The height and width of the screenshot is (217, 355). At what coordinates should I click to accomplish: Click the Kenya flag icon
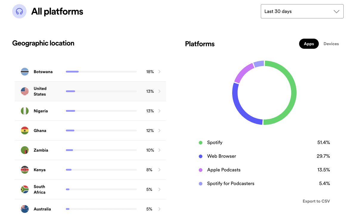(x=25, y=170)
